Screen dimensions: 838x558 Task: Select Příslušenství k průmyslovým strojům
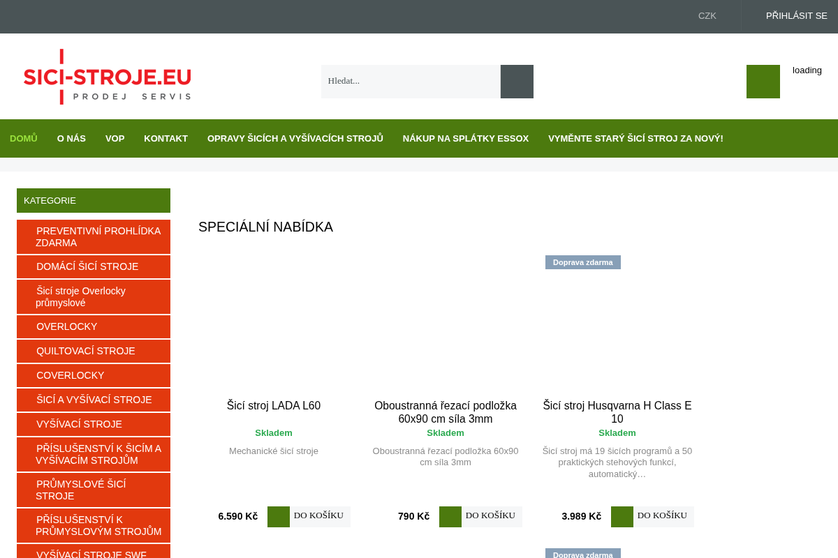[94, 525]
